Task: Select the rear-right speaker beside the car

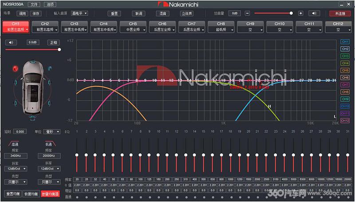Action: coord(49,103)
